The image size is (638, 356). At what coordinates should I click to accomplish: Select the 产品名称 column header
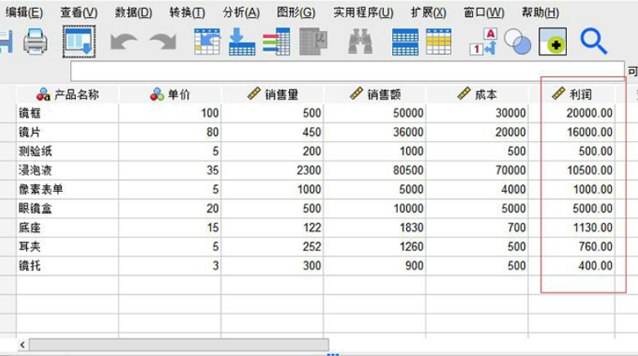[68, 95]
